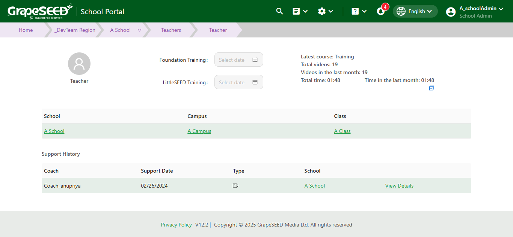Click 'Videos in the last month: 19'
Image resolution: width=513 pixels, height=237 pixels.
tap(334, 72)
